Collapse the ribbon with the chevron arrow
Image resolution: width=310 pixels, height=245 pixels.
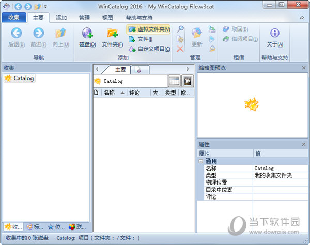302,18
